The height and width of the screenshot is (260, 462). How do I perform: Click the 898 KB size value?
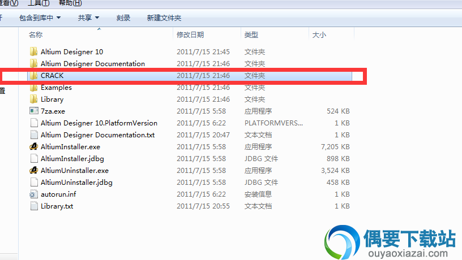[338, 158]
